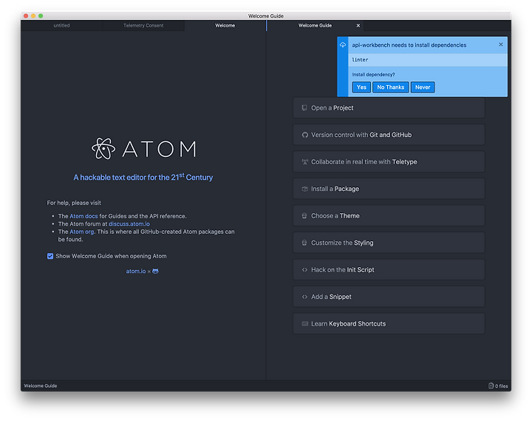Open the atom.io link

pyautogui.click(x=136, y=271)
